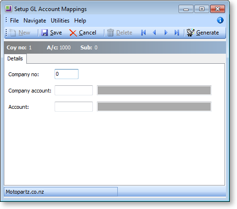The height and width of the screenshot is (209, 237).
Task: Click the Account input field
Action: click(x=74, y=106)
